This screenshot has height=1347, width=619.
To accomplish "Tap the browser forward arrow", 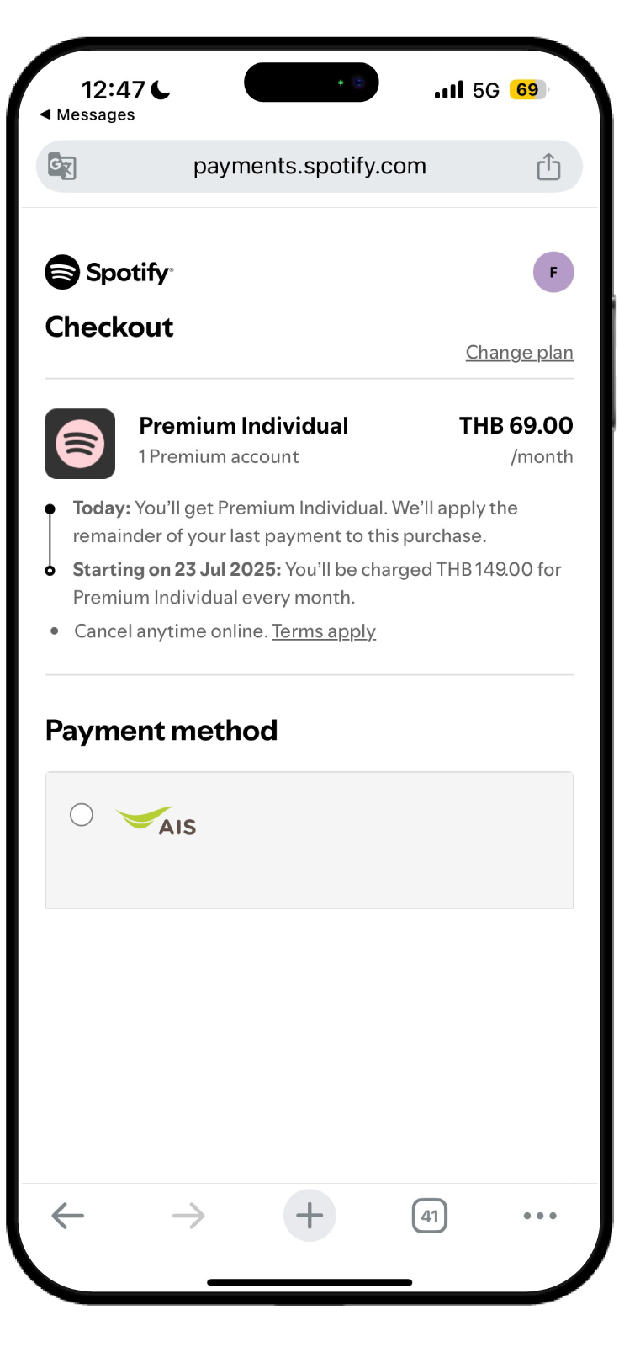I will 188,1216.
